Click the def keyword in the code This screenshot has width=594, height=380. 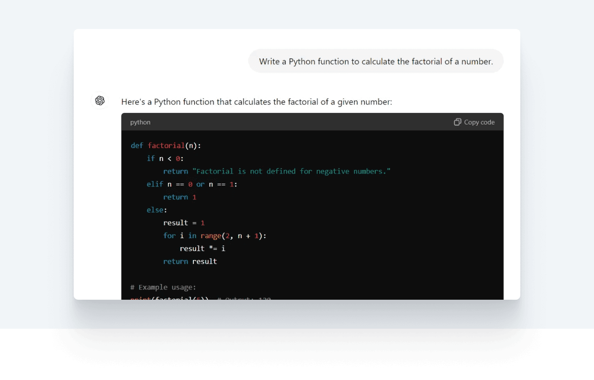click(x=136, y=145)
